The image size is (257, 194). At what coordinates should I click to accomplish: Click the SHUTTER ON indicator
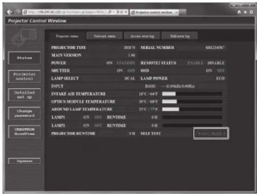click(120, 70)
